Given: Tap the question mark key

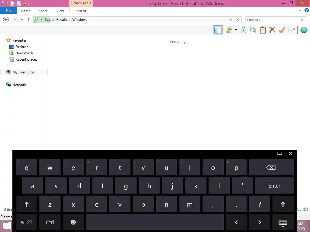Looking at the screenshot, I should [259, 204].
